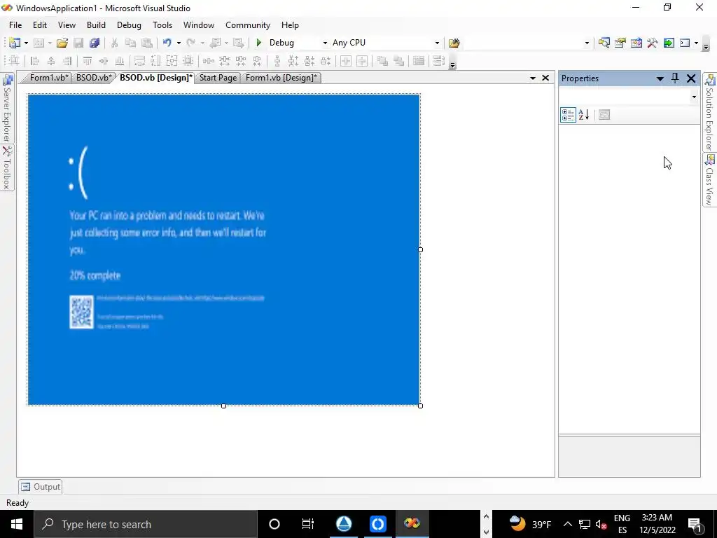Expand the Solution Explorer side tab
Viewport: 717px width, 538px height.
[x=710, y=113]
